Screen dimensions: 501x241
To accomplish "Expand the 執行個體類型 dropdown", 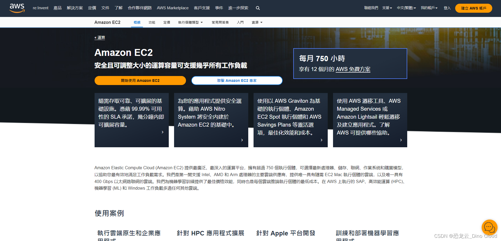I will 190,23.
